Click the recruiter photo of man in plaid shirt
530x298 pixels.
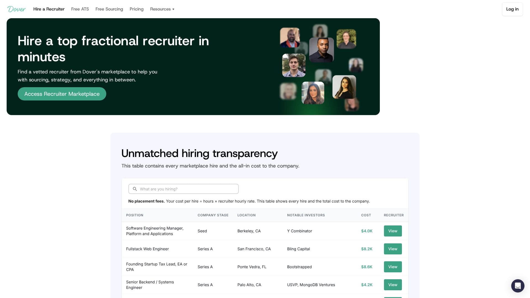(294, 65)
